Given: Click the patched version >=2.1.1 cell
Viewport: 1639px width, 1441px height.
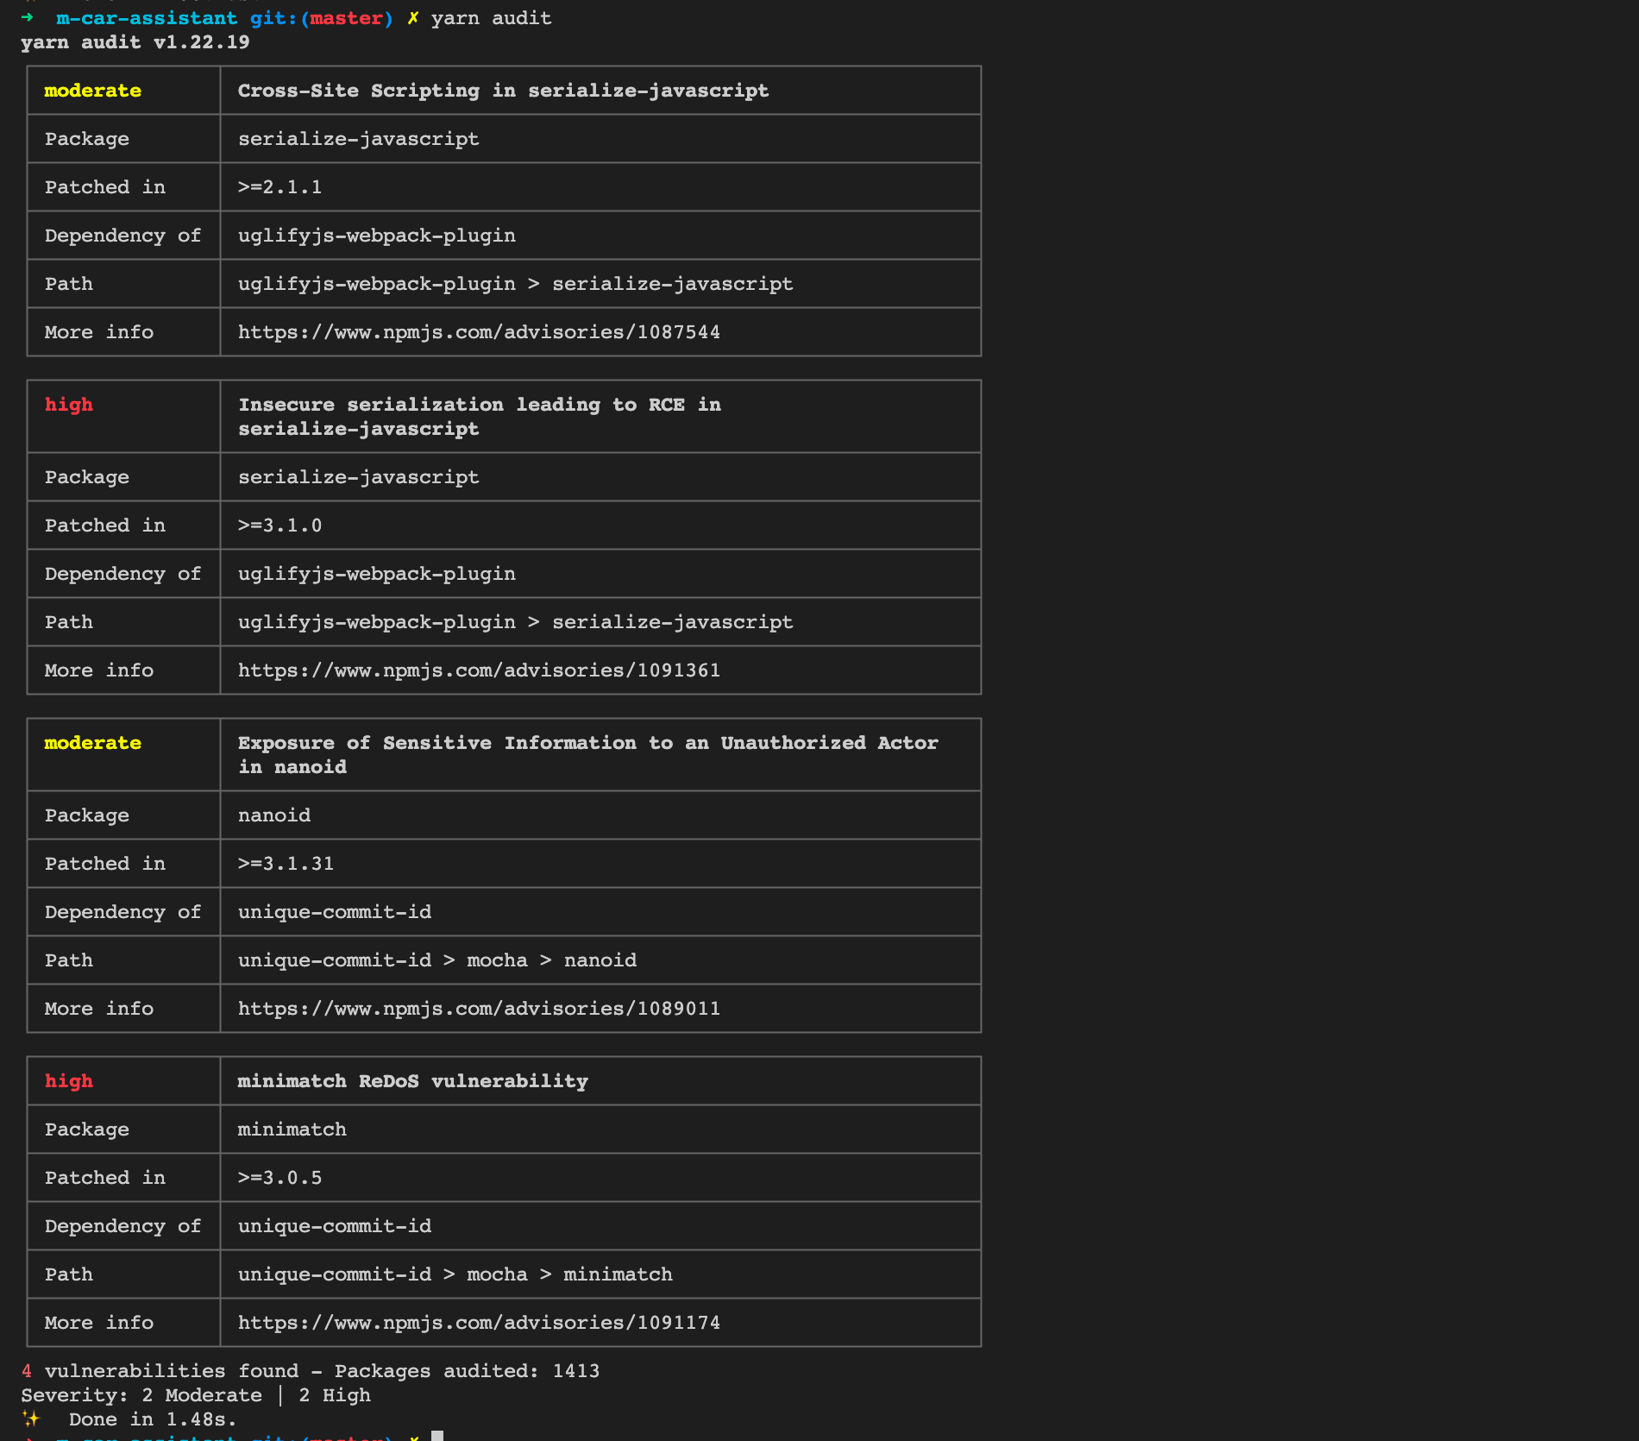Looking at the screenshot, I should [x=279, y=187].
